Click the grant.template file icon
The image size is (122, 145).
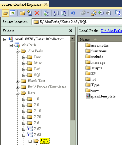click(x=88, y=96)
